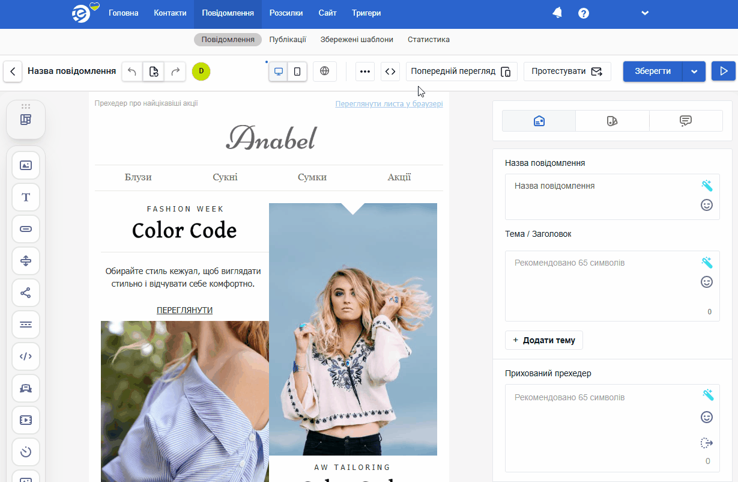This screenshot has height=482, width=738.
Task: Go back with the left arrow button
Action: coord(13,72)
